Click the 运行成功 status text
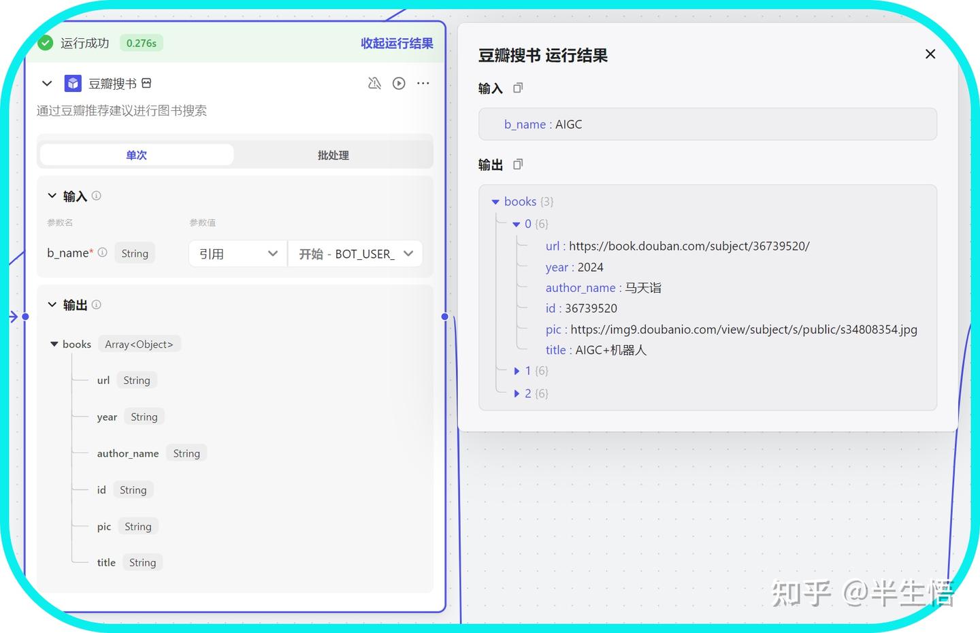Viewport: 980px width, 633px height. click(84, 43)
